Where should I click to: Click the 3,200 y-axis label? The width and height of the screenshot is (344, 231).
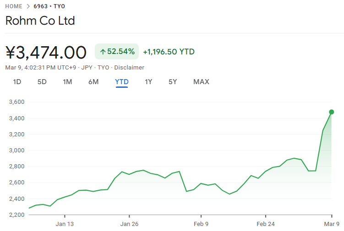tap(16, 134)
